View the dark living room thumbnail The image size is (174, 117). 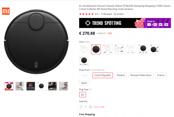(52, 86)
